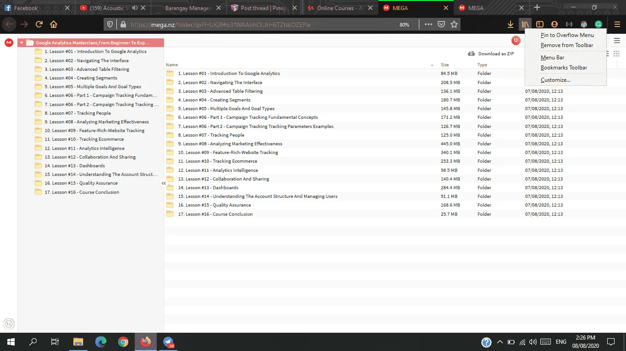Viewport: 626px width, 351px height.
Task: Choose Remove from Toolbar
Action: 566,45
